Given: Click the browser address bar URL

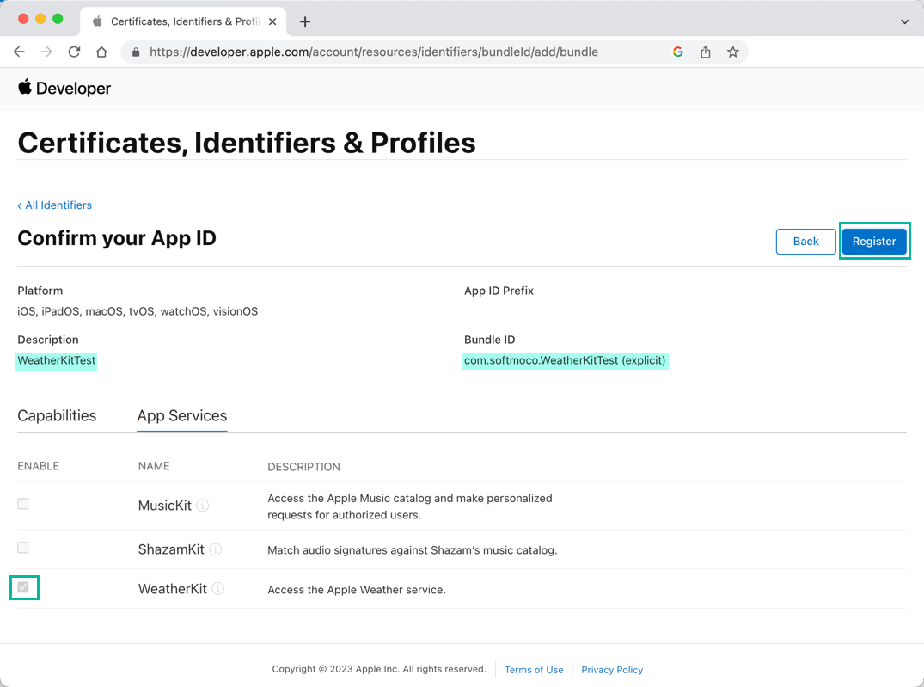Looking at the screenshot, I should [373, 52].
